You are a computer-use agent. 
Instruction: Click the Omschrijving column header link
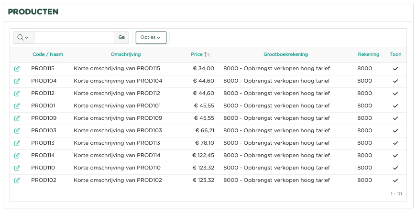pos(126,54)
